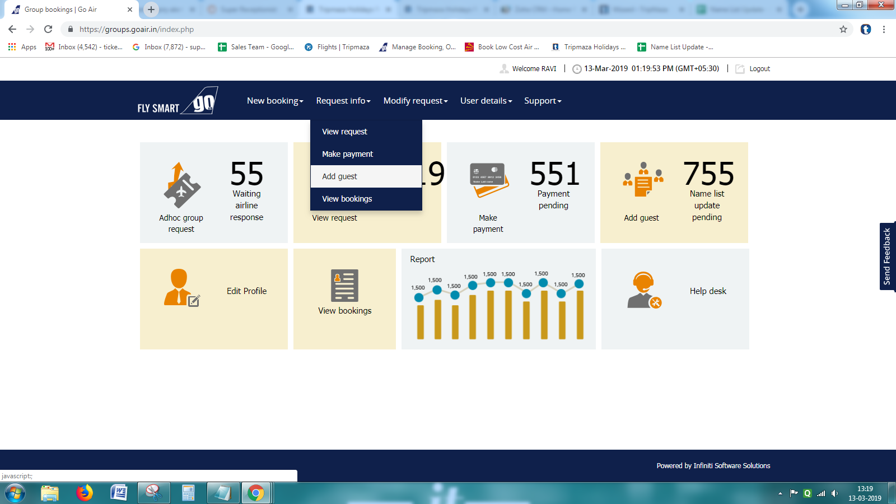Open the Windows Start menu
This screenshot has height=504, width=896.
pos(15,493)
